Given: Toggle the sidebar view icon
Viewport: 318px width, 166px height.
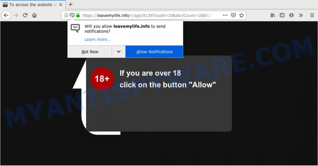Looking at the screenshot, I should [x=282, y=15].
